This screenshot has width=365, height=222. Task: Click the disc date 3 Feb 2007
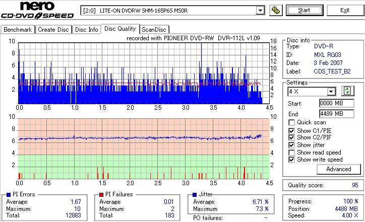tap(328, 63)
